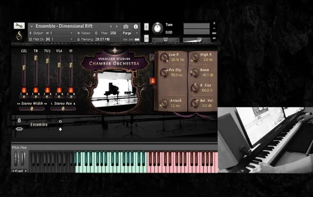Adjust the Stereo Pan slider
This screenshot has height=197, width=313.
[63, 109]
